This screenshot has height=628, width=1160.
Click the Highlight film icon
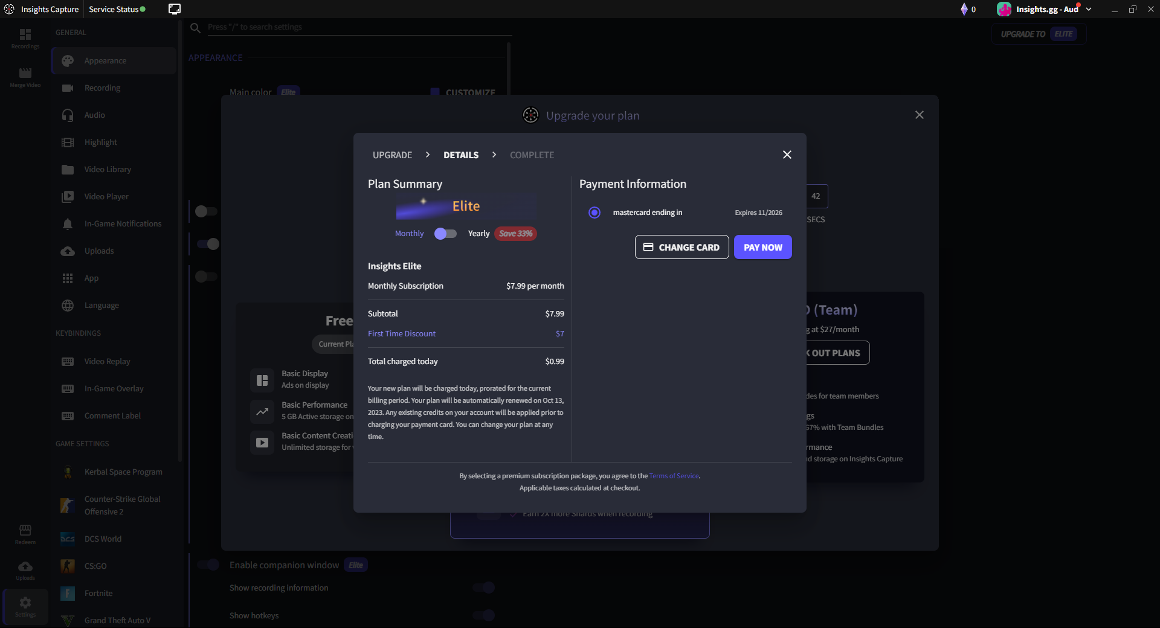tap(68, 143)
